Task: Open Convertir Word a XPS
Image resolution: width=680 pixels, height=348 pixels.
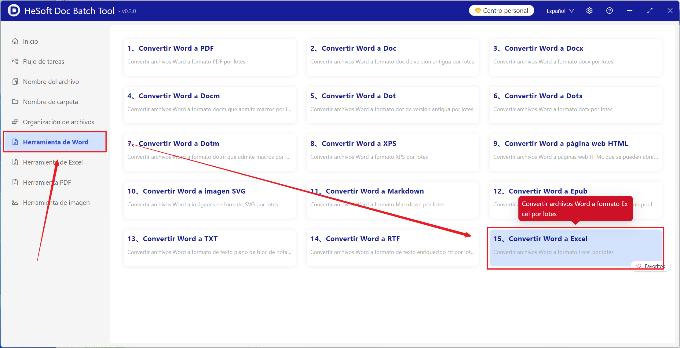Action: coord(393,153)
